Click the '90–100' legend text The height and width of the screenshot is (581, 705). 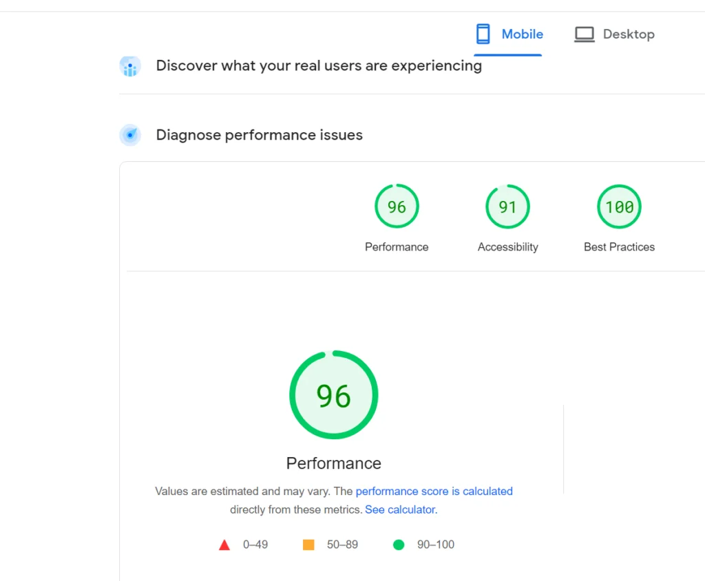[x=436, y=545]
